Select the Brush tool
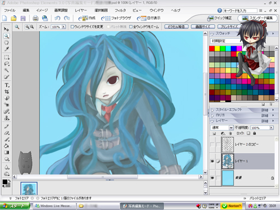Screen dimensions: 280x210 7,139
